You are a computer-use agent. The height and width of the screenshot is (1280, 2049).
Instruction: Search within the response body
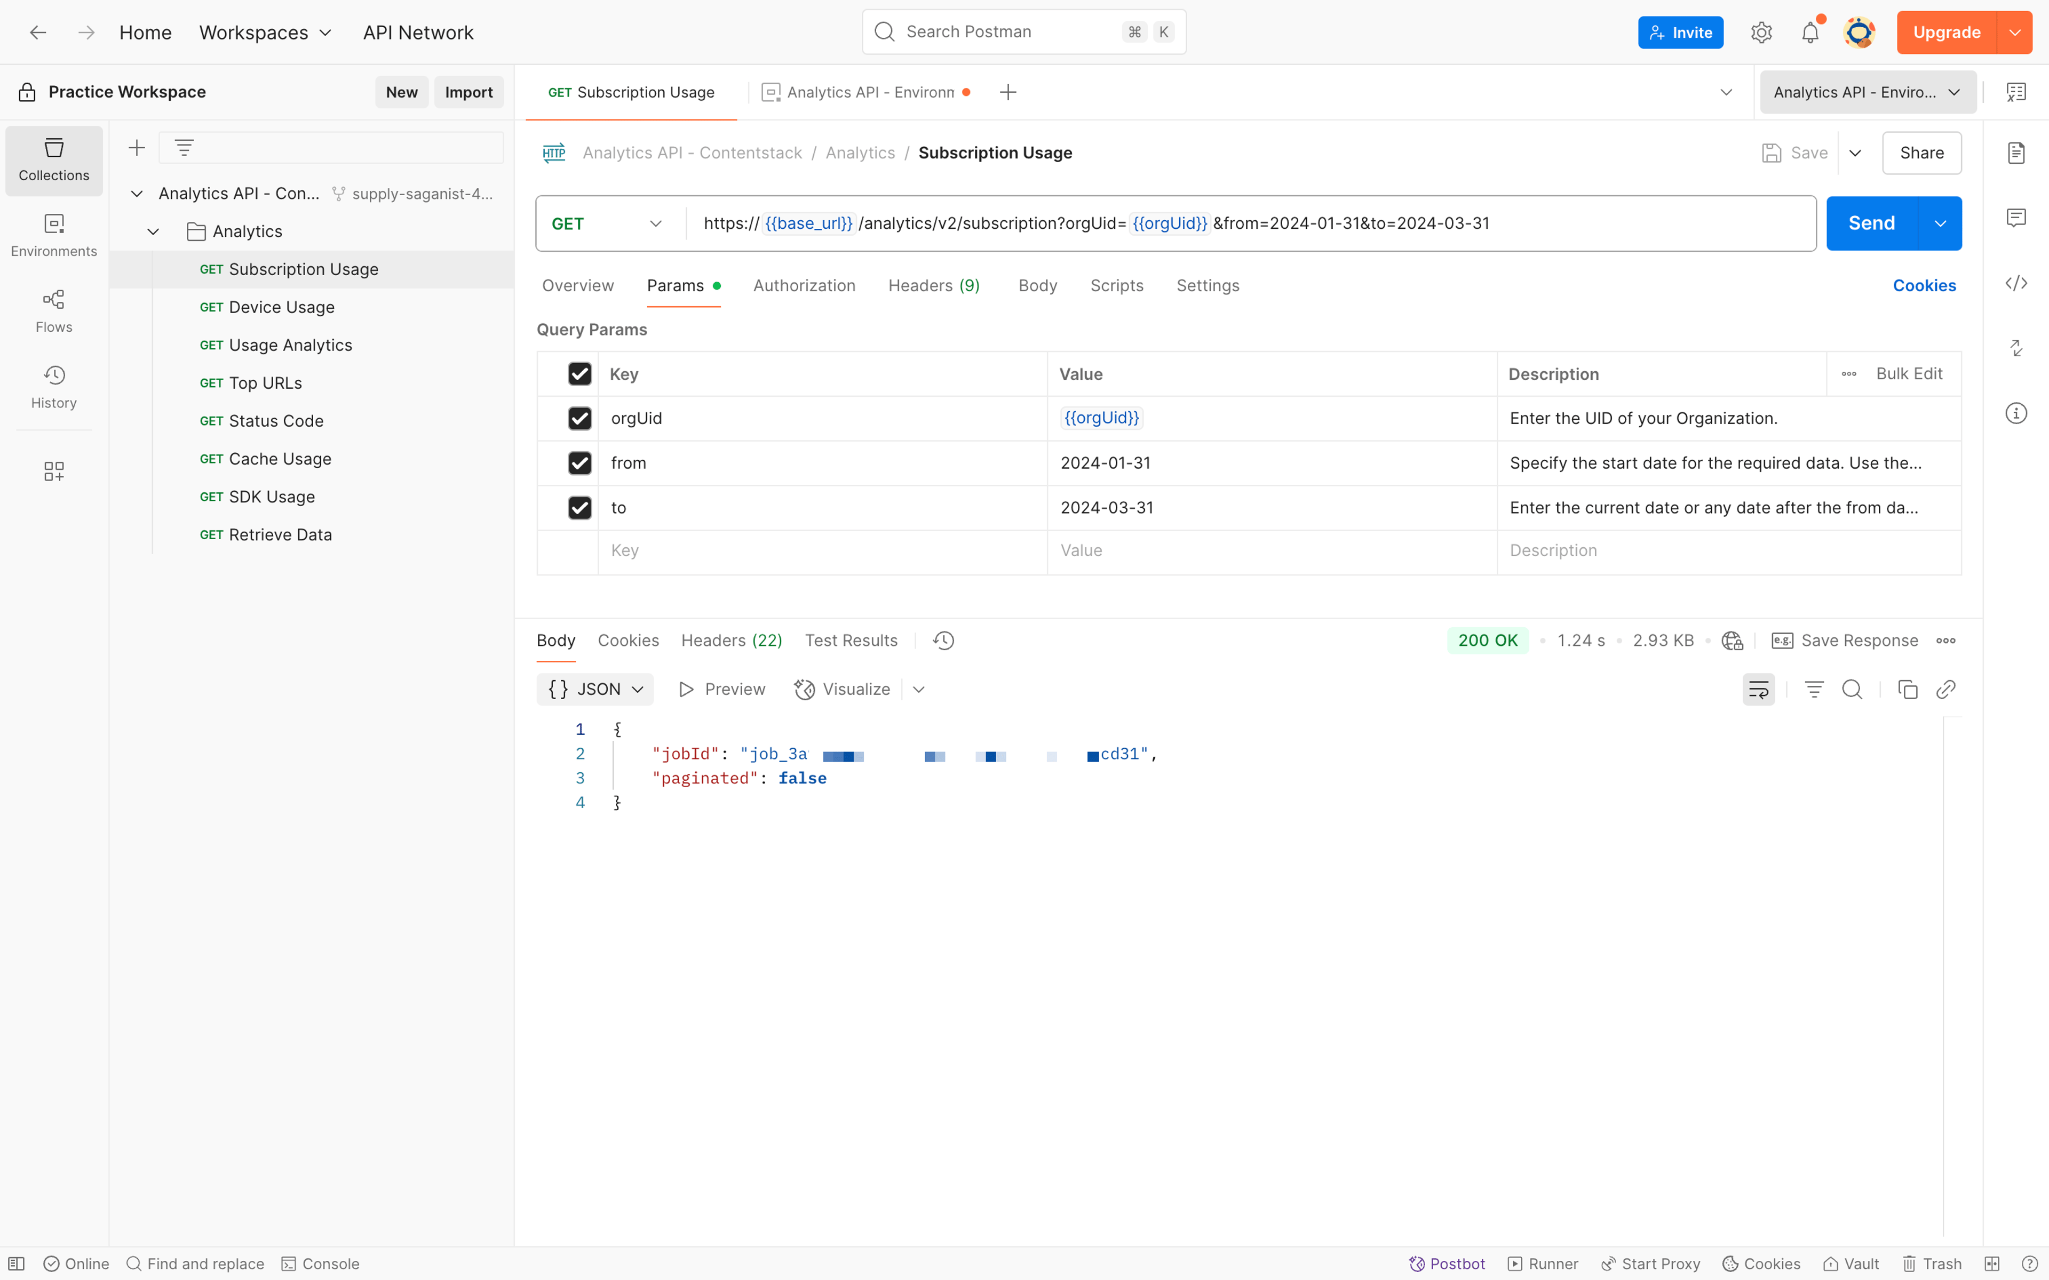pyautogui.click(x=1852, y=690)
